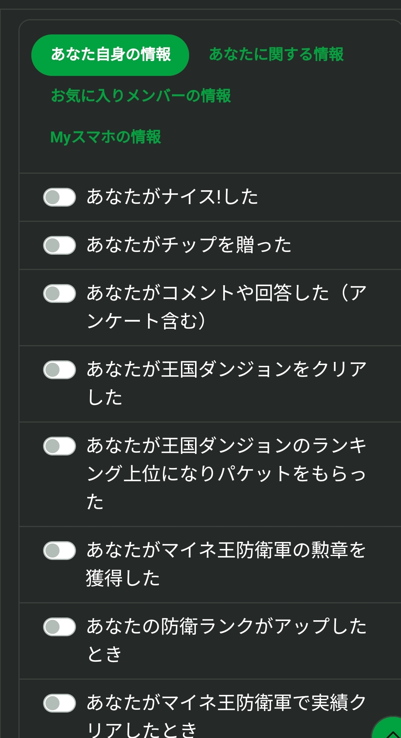Switch to あなたに関する情報 tab
Viewport: 401px width, 738px height.
276,54
